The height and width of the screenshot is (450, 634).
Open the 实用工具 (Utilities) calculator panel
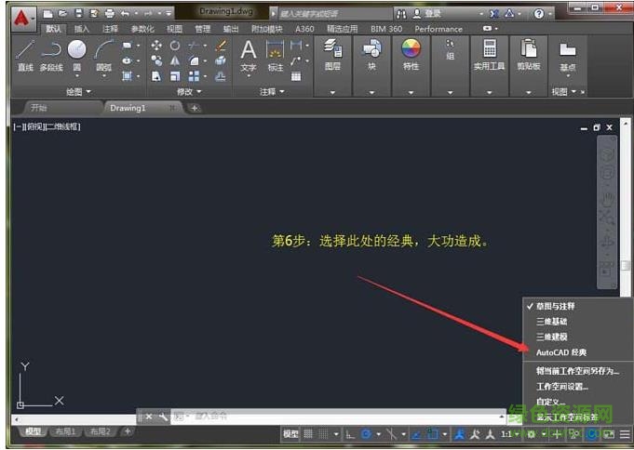pos(490,55)
